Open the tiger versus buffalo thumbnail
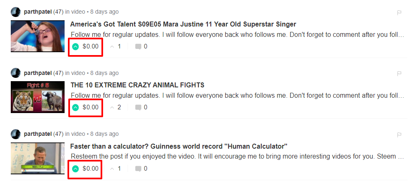Viewport: 419px width, 188px height. click(x=38, y=97)
